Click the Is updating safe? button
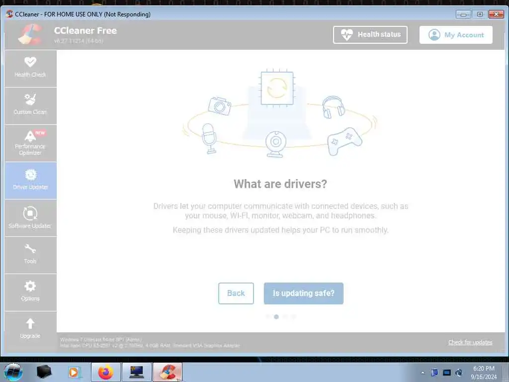Viewport: 509px width, 382px height. tap(304, 293)
